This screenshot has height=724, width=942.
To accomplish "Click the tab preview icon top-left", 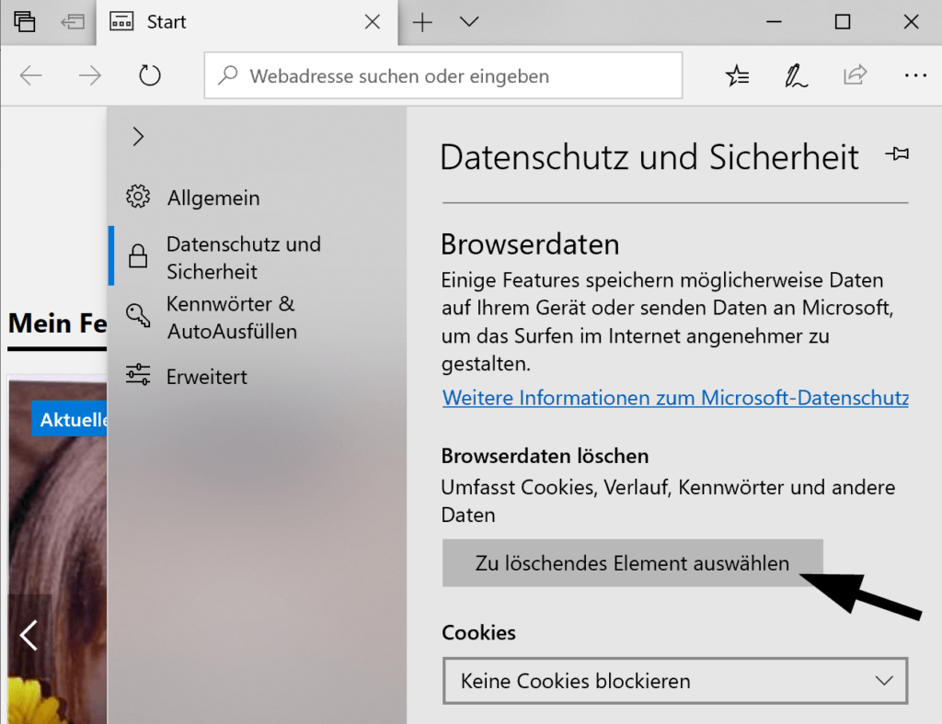I will click(x=23, y=21).
